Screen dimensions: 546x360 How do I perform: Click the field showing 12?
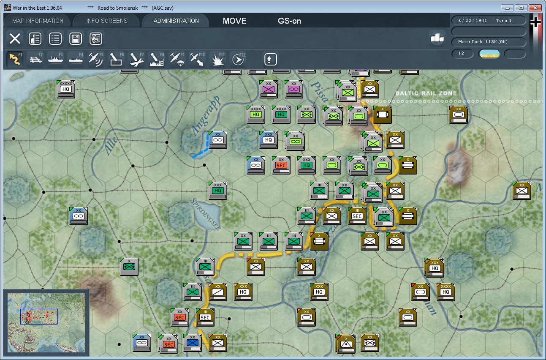[463, 54]
